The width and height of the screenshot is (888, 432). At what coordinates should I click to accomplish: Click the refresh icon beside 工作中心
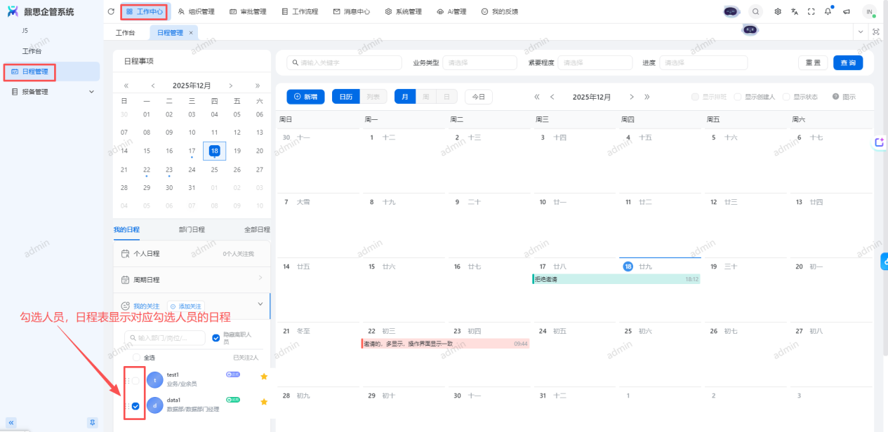click(111, 11)
